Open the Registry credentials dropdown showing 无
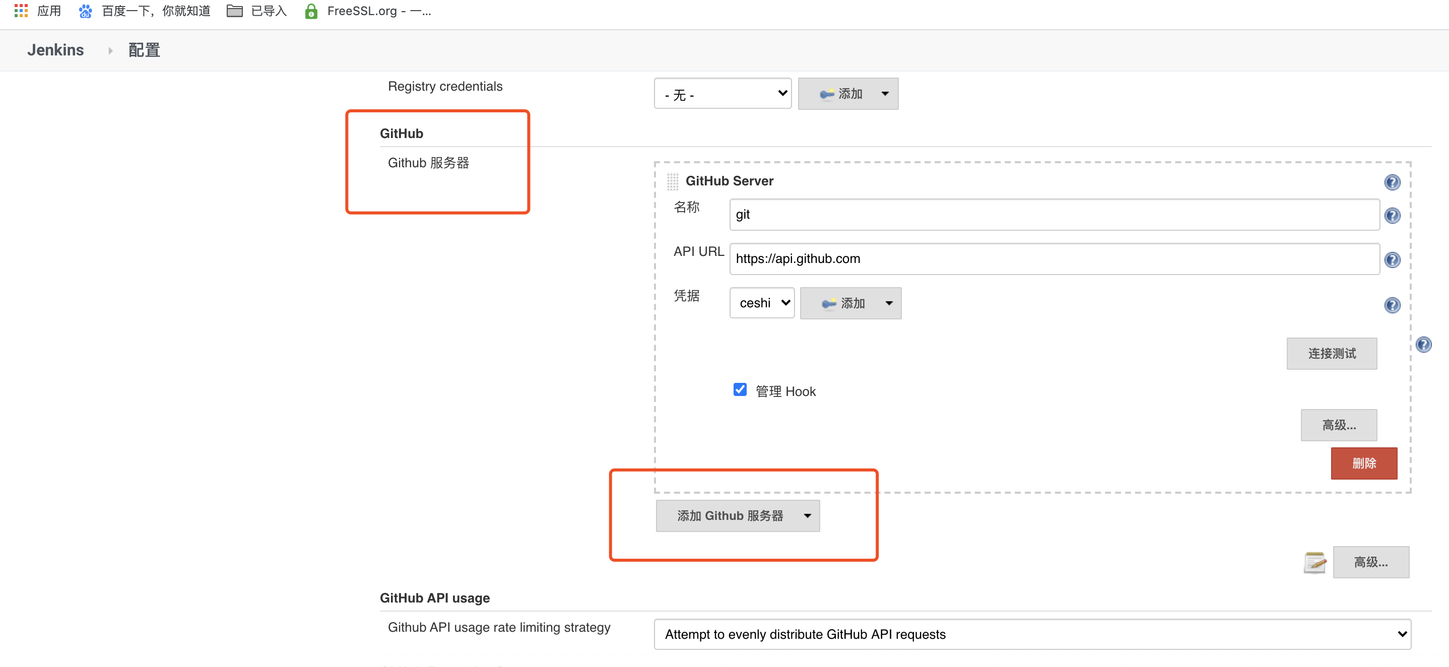Screen dimensions: 1449x667 [x=722, y=94]
